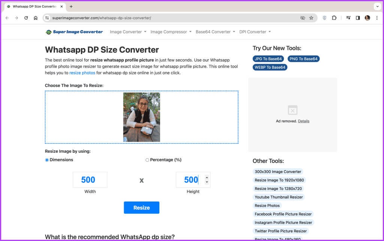Open the DPI Converter dropdown
Screen dimensions: 384x241
pos(255,32)
